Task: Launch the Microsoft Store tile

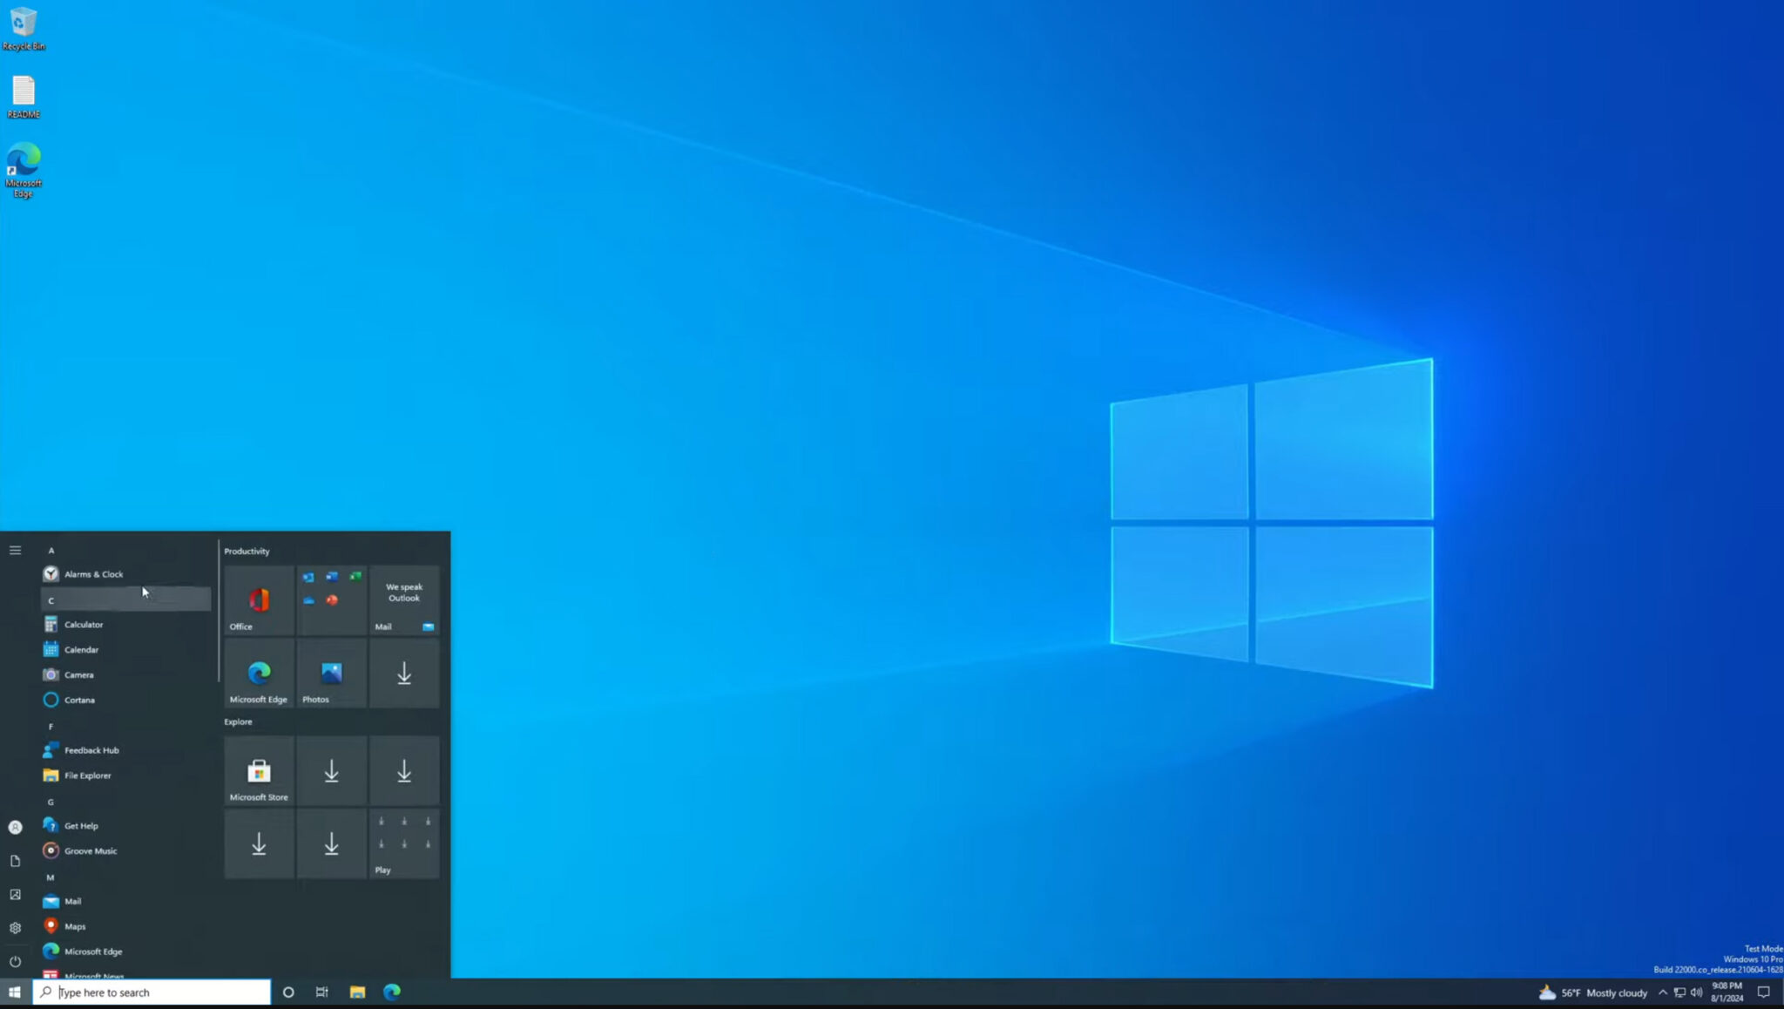Action: tap(258, 771)
